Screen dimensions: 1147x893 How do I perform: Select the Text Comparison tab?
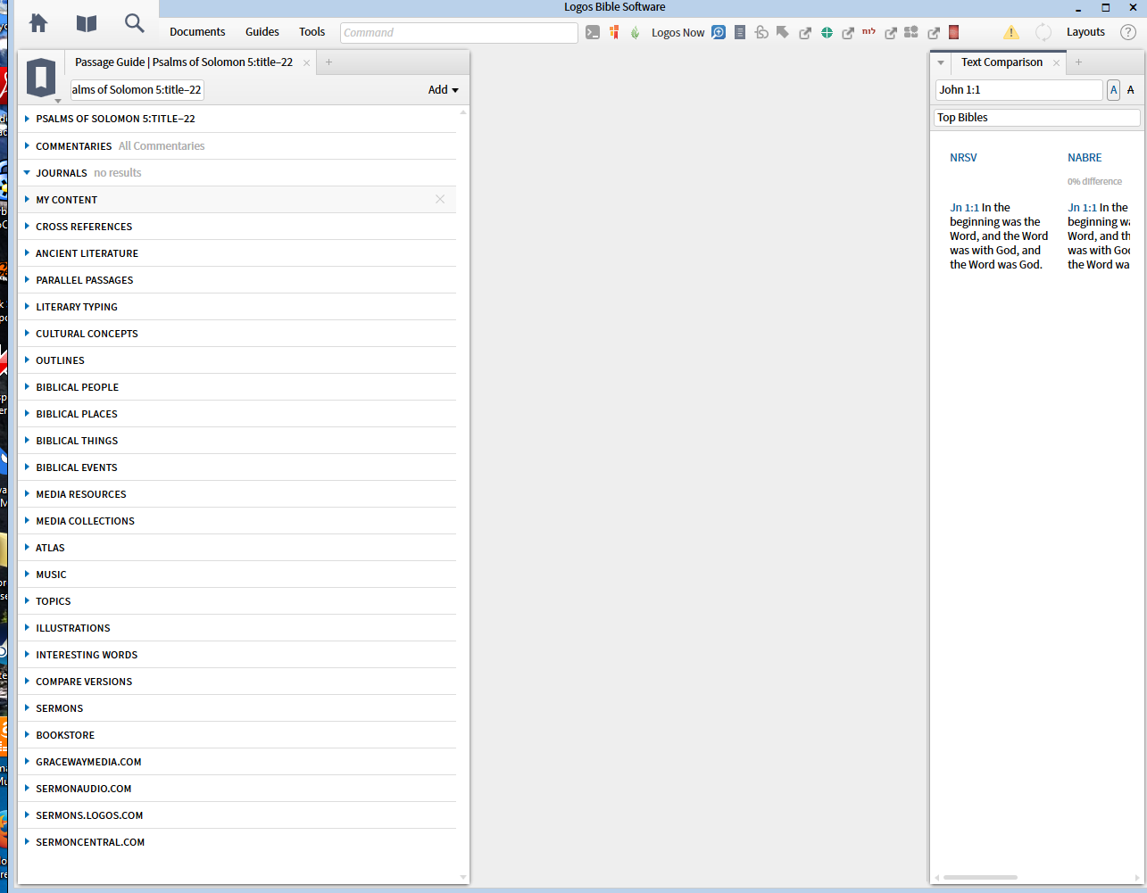pos(1002,62)
